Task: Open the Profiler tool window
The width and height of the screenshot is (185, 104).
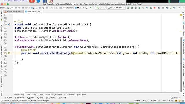Action: pos(62,98)
